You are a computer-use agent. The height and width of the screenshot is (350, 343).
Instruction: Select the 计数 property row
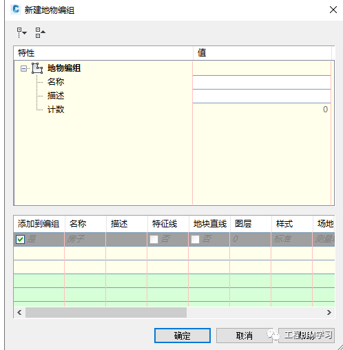coord(56,110)
